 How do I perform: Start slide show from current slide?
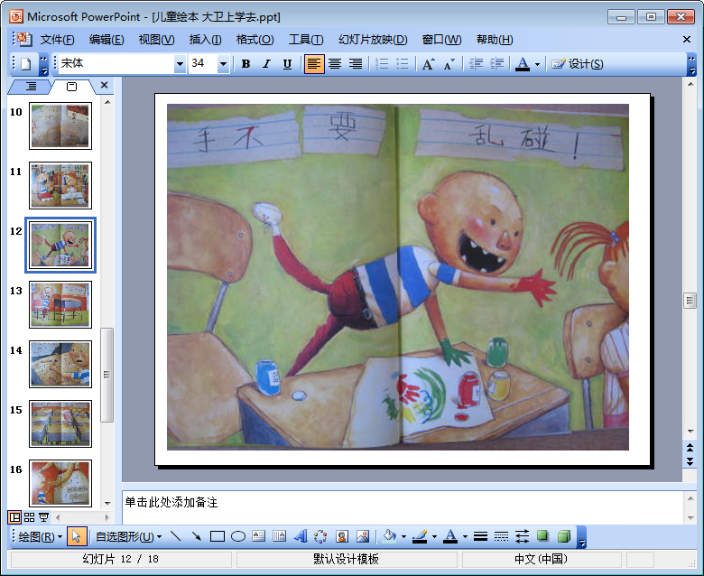(44, 517)
